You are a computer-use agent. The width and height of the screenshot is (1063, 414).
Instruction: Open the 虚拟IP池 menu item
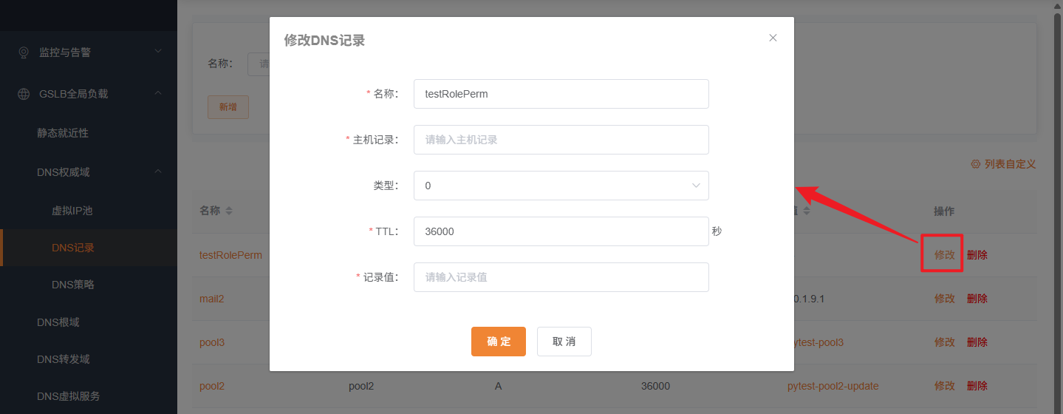(72, 211)
